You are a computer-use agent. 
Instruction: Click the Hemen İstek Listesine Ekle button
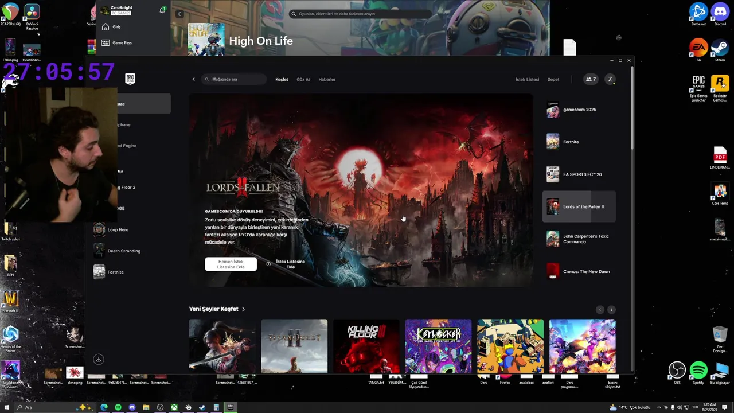[x=231, y=264]
